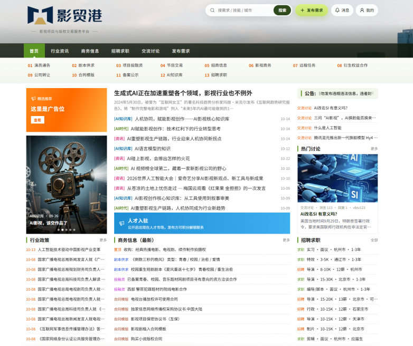Click the 人才入驻 blue banner
The image size is (413, 346).
pos(202,223)
